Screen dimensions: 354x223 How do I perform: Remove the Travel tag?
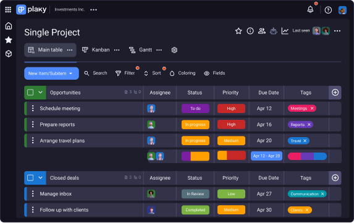[305, 141]
